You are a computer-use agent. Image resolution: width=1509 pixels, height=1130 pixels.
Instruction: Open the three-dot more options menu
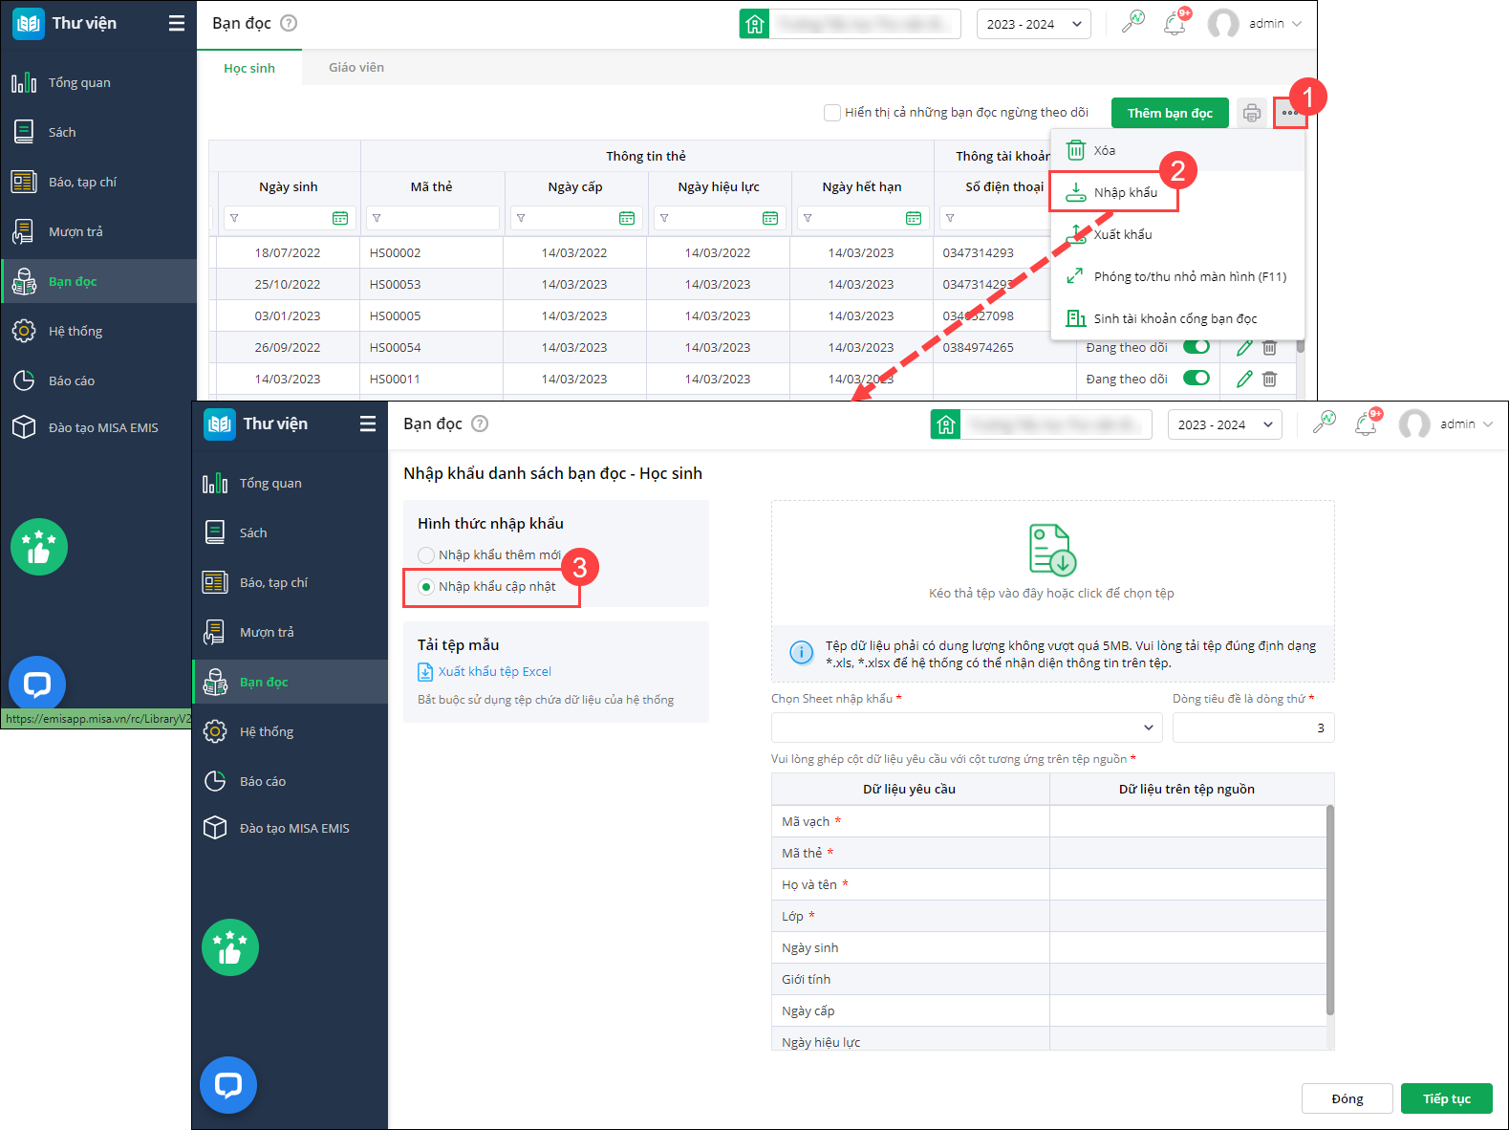1289,113
